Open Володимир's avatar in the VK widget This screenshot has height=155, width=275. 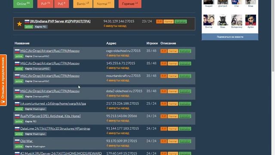point(237,20)
